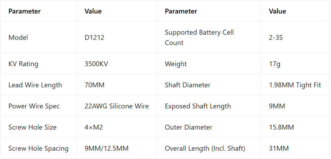Select the 15.8MM outer diameter value

pos(281,127)
